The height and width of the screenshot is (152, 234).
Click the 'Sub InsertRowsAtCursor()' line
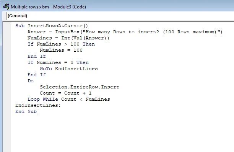pos(52,26)
